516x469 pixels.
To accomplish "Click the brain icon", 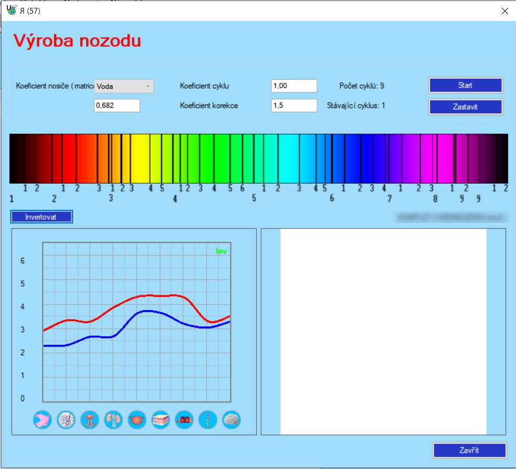I will [x=231, y=420].
